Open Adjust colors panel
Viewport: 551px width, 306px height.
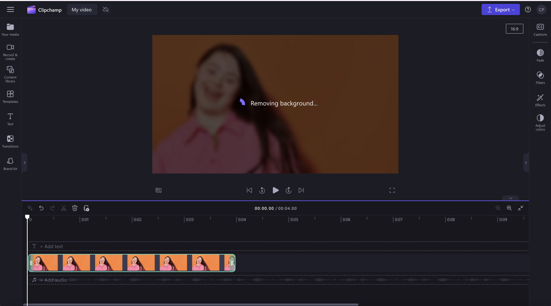point(540,122)
